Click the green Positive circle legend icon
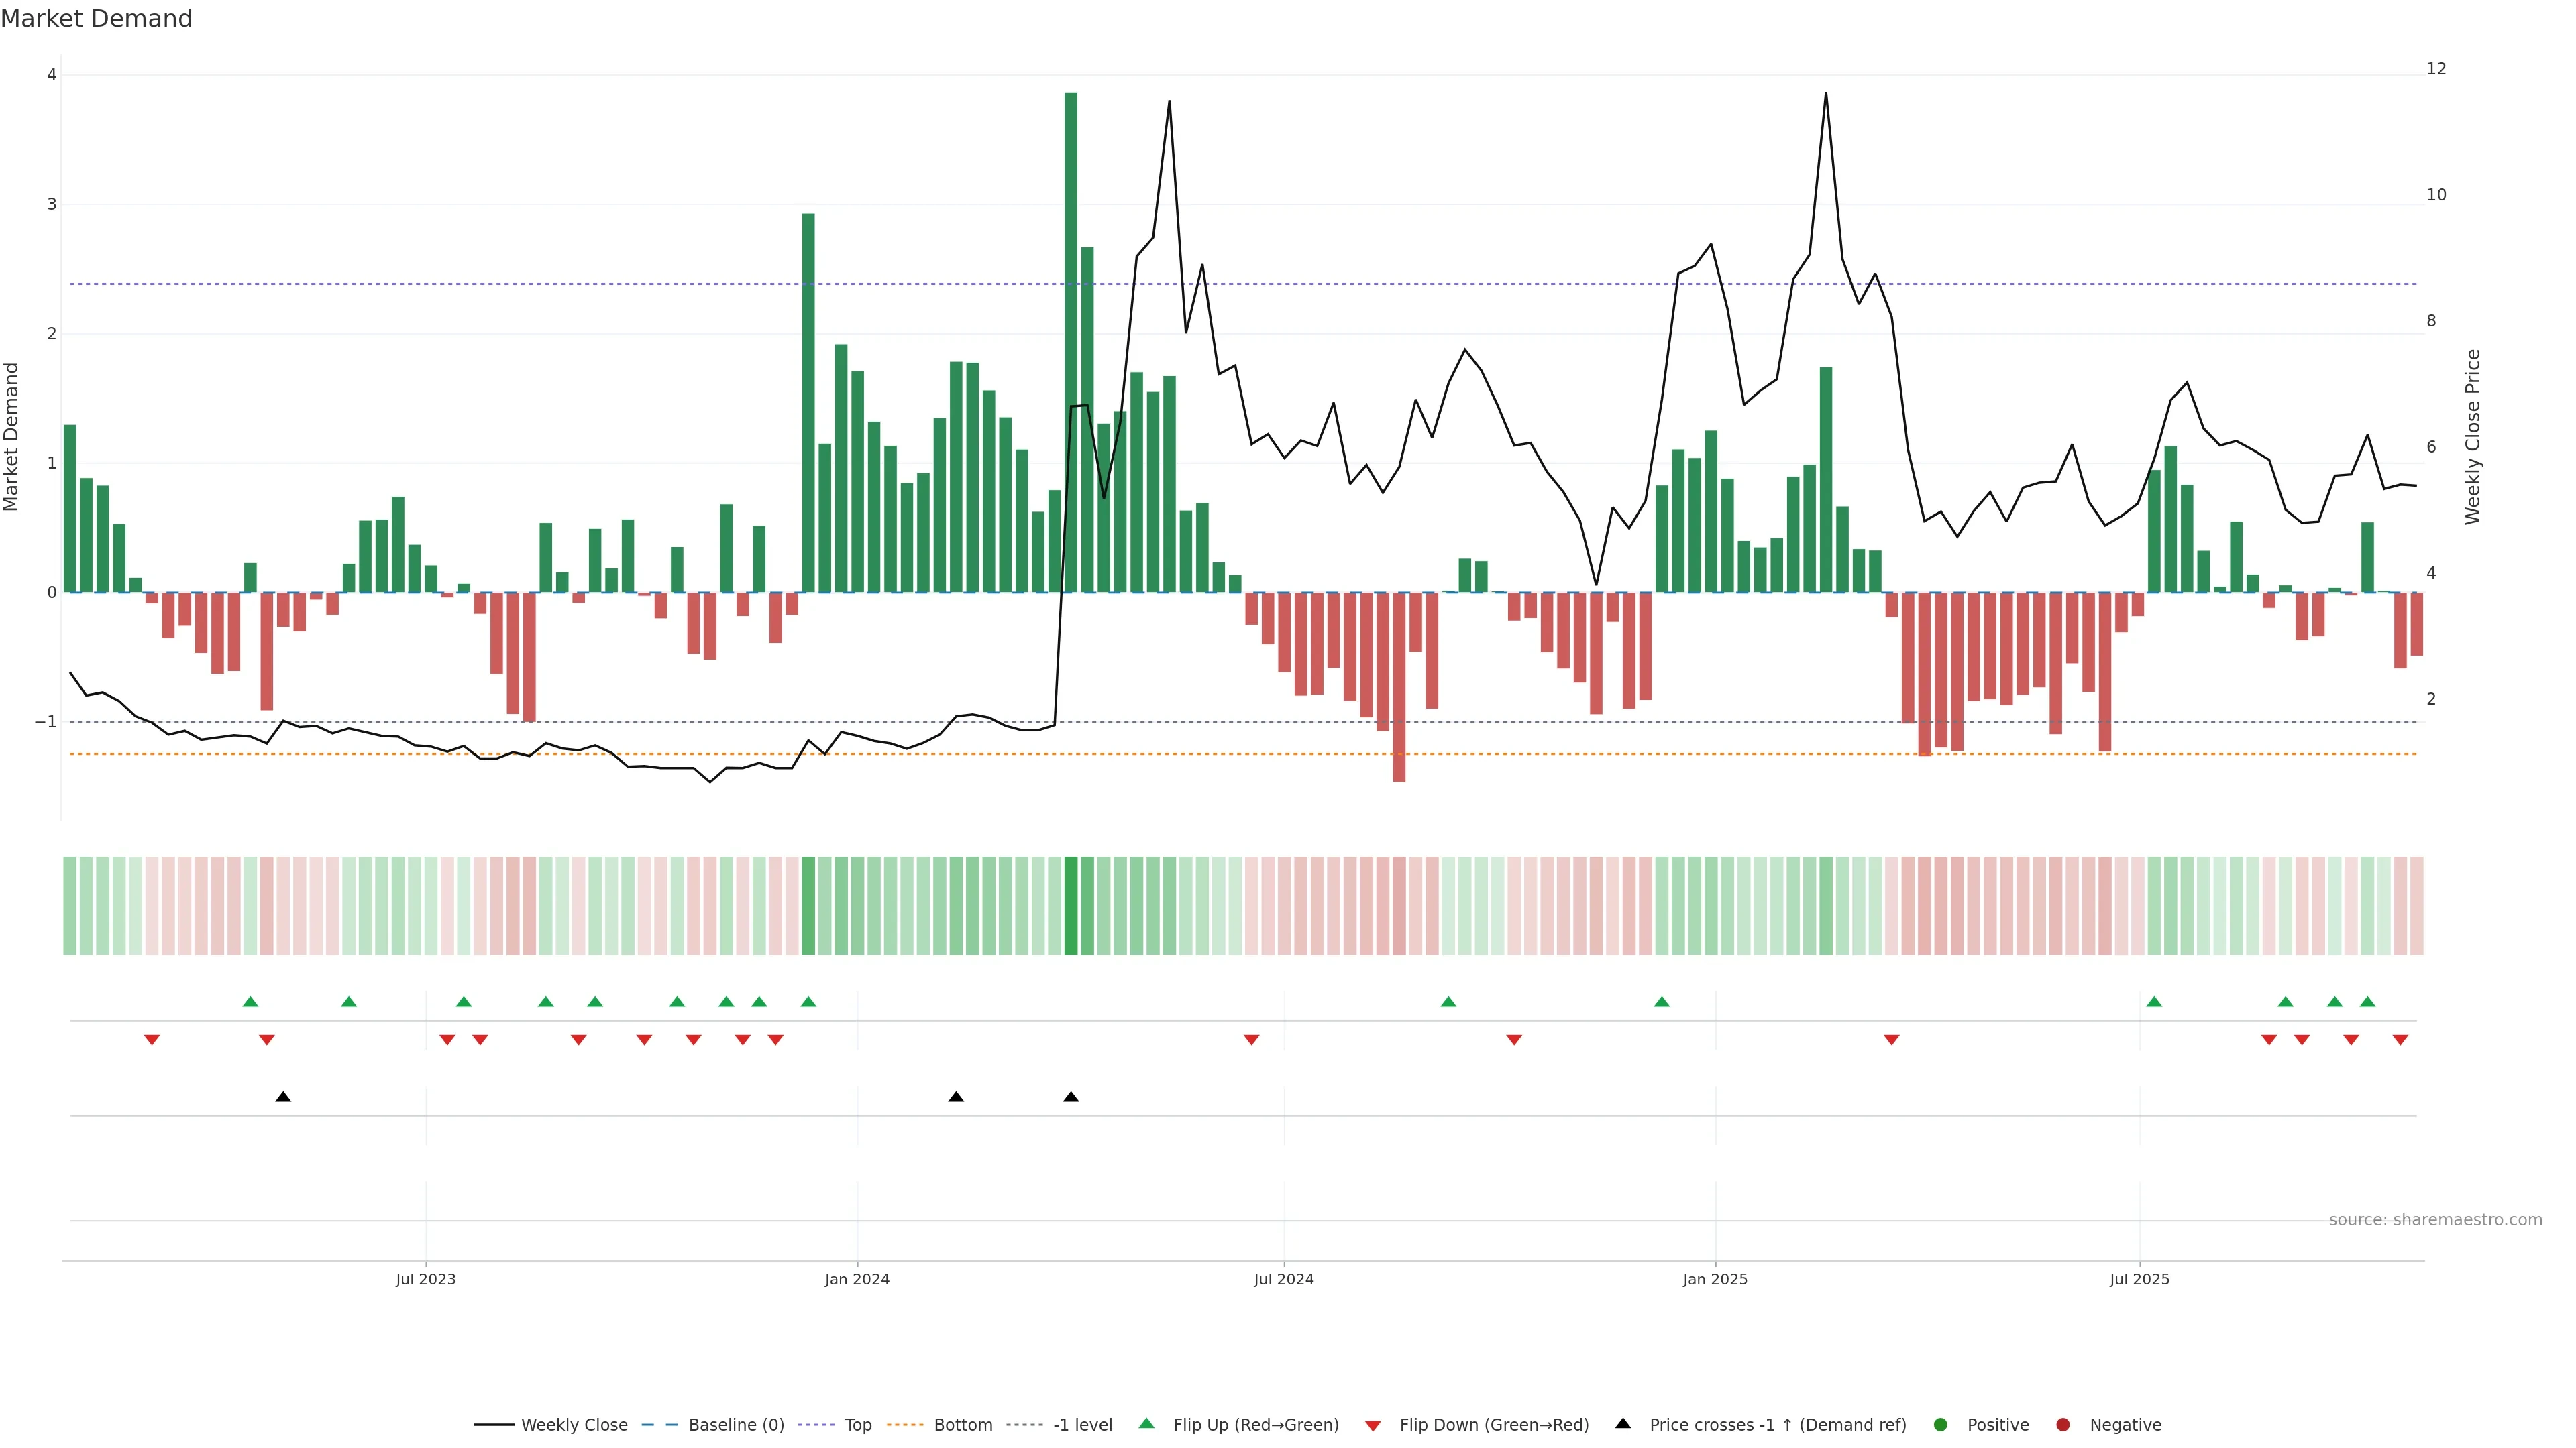The height and width of the screenshot is (1448, 2576). [x=1941, y=1424]
